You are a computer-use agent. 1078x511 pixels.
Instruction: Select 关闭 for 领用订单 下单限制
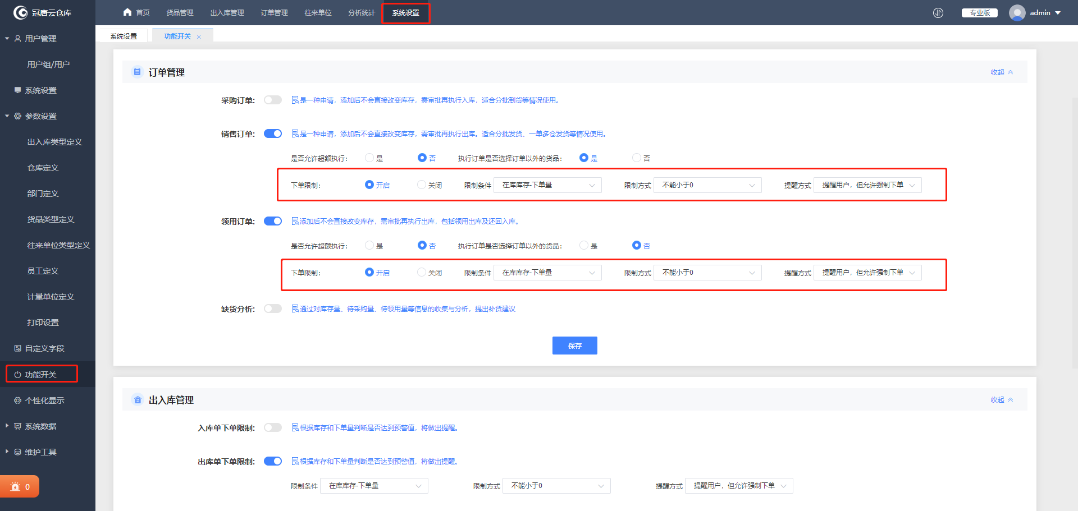tap(422, 273)
